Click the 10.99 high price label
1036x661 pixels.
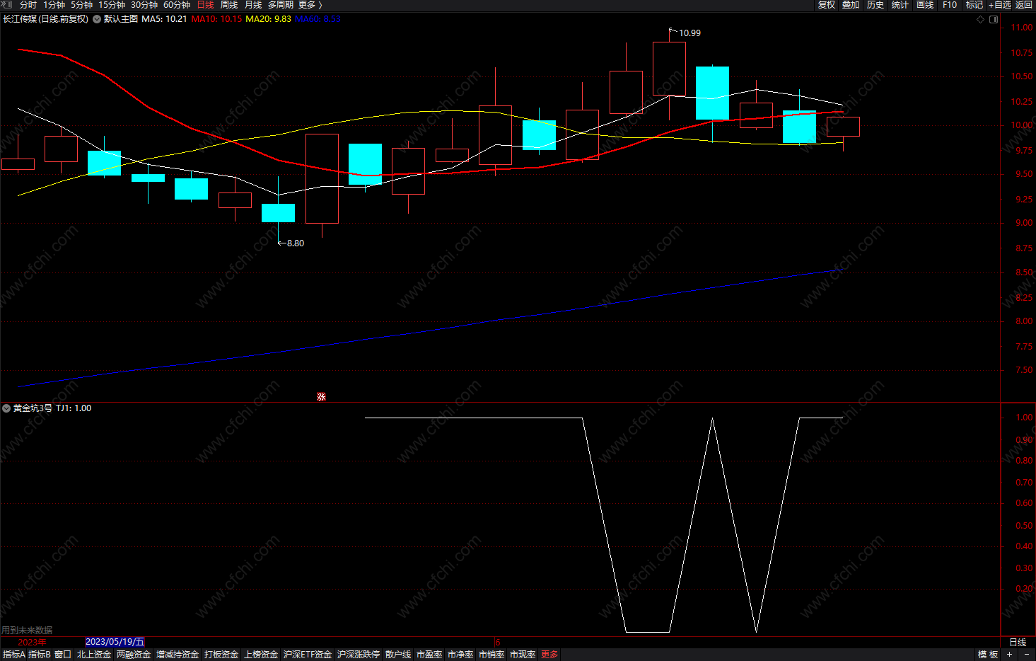[689, 33]
